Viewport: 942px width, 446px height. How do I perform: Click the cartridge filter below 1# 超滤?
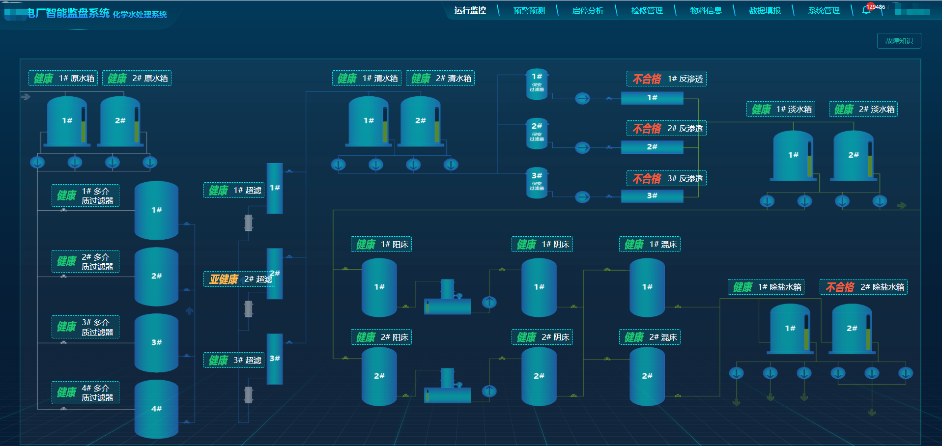tap(249, 223)
